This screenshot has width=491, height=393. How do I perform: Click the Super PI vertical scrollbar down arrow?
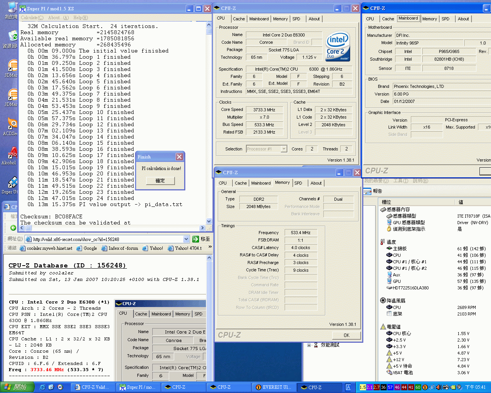pyautogui.click(x=209, y=221)
